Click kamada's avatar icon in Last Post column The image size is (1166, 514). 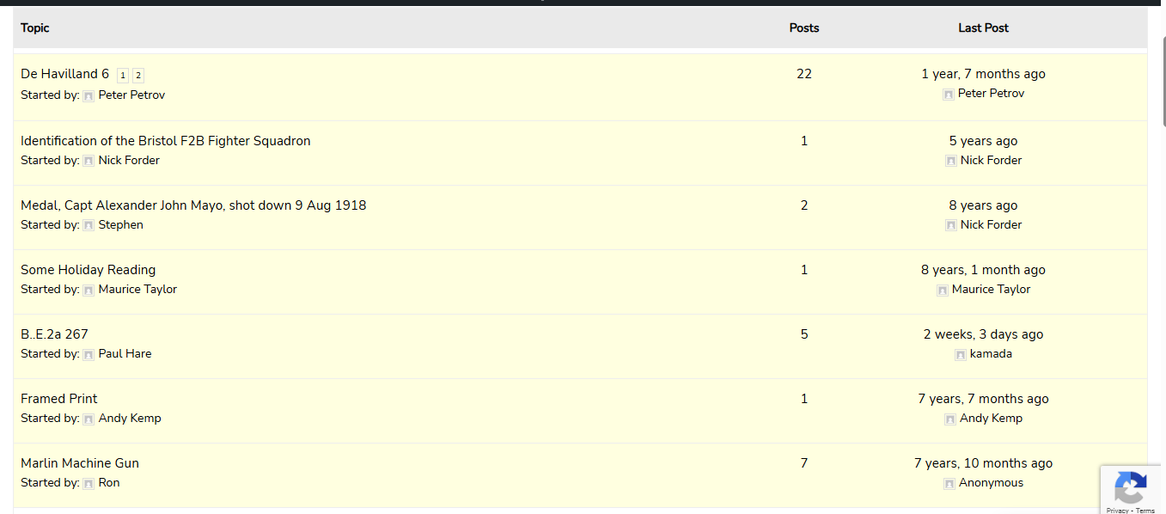click(x=961, y=354)
